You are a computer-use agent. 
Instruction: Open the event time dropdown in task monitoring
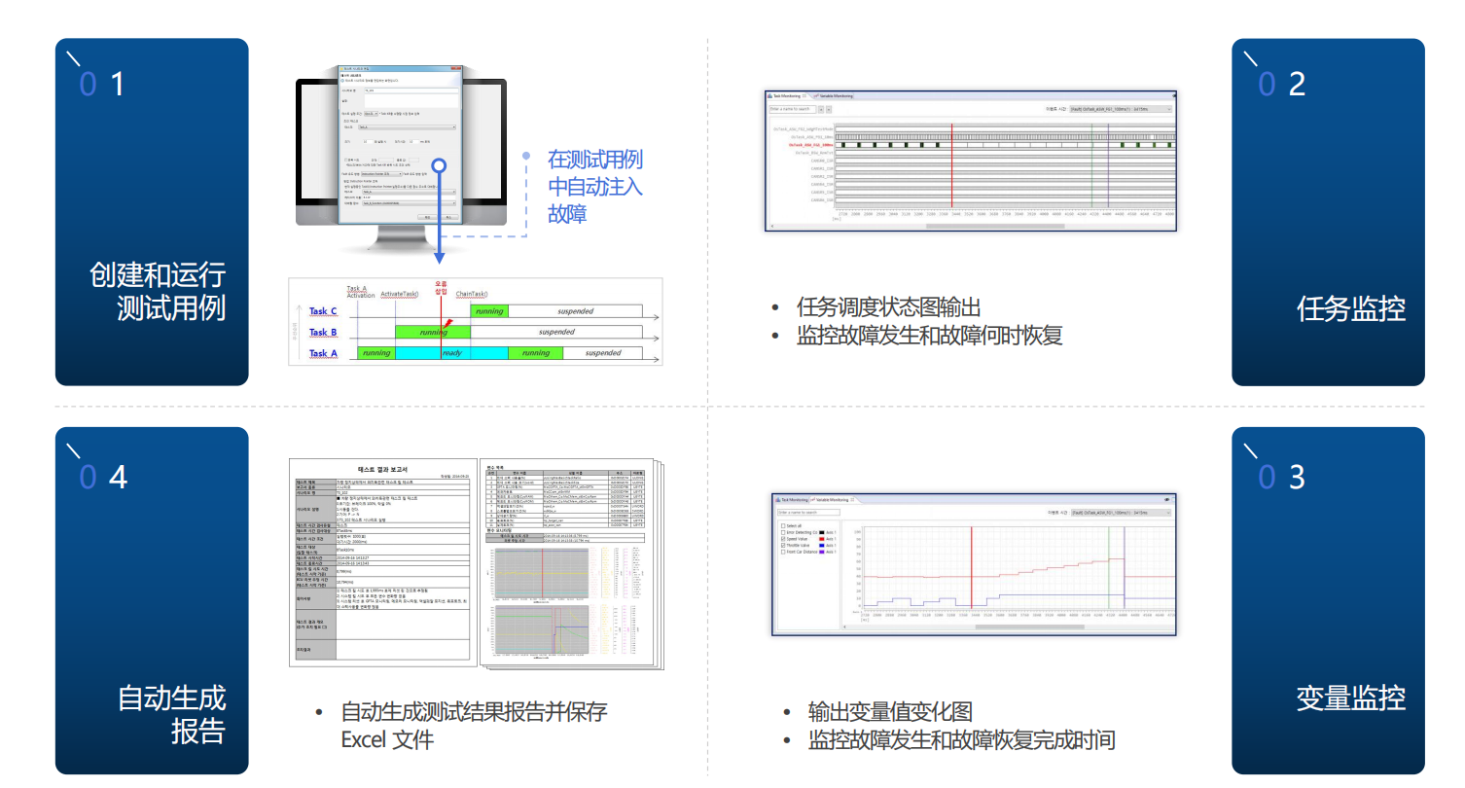(1121, 109)
